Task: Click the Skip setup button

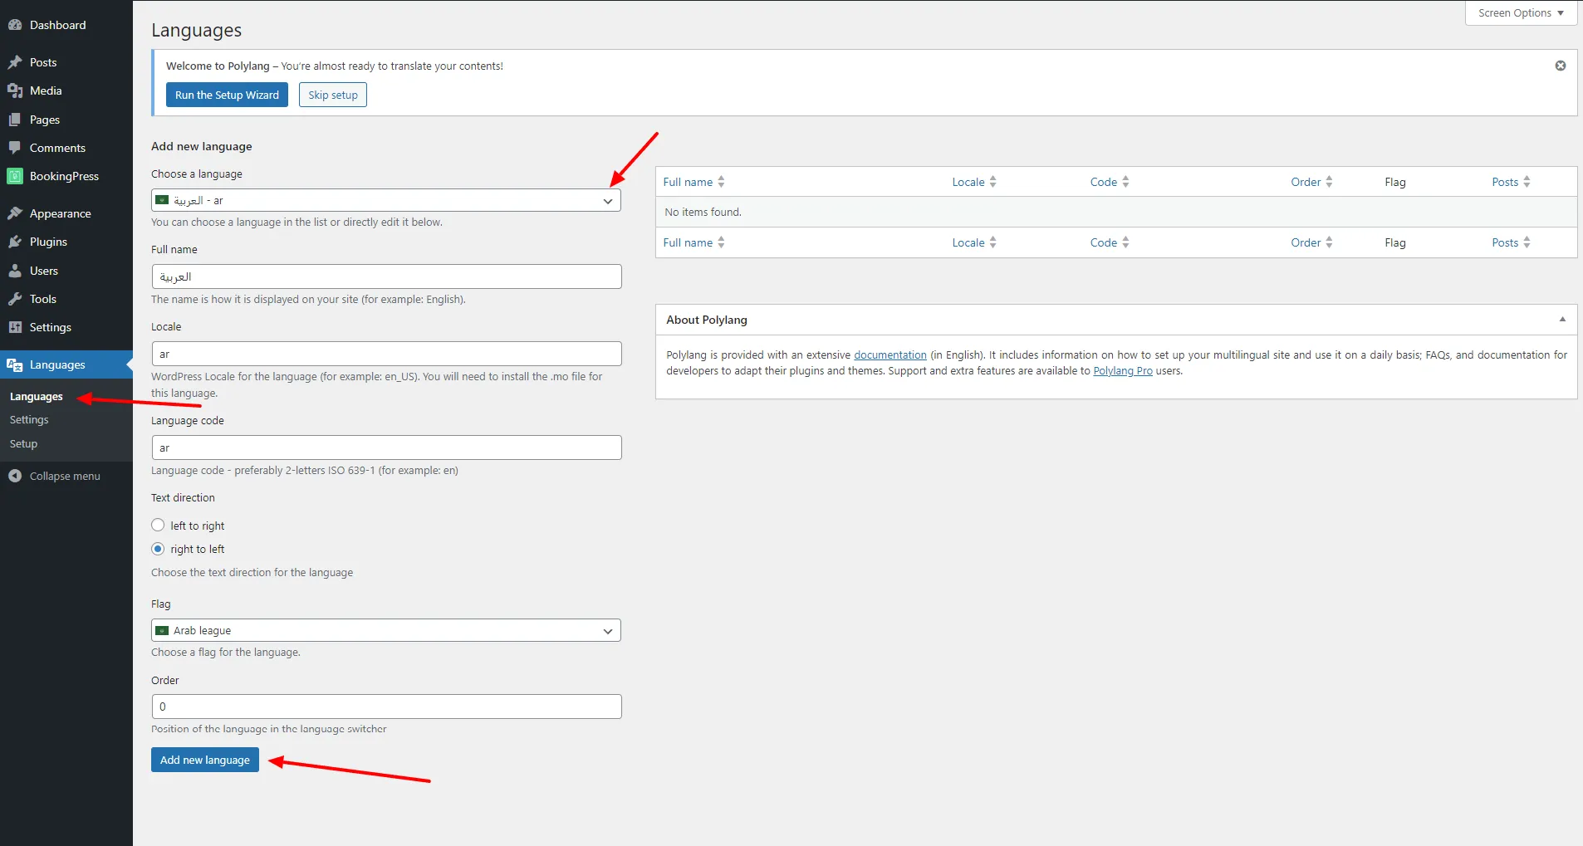Action: coord(333,95)
